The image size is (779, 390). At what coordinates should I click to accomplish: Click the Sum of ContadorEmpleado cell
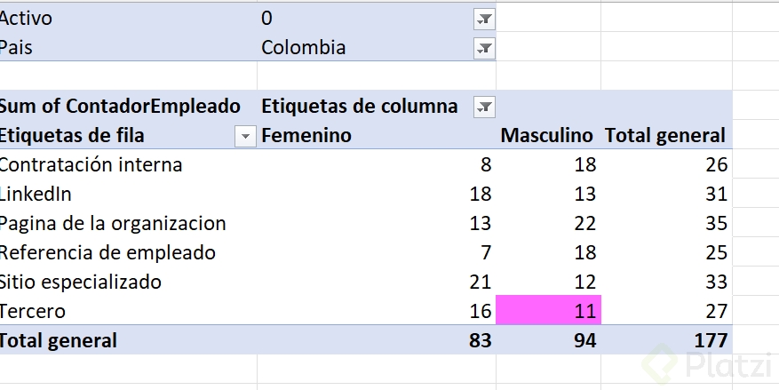[x=120, y=107]
